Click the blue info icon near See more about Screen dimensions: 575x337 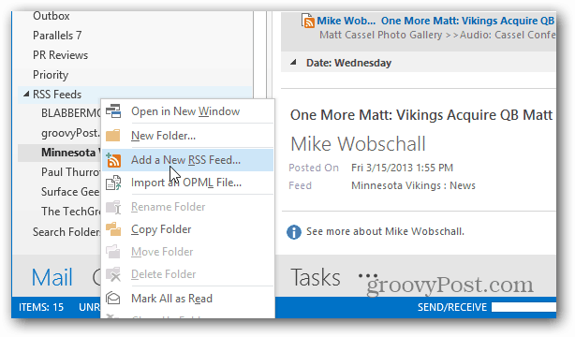294,232
